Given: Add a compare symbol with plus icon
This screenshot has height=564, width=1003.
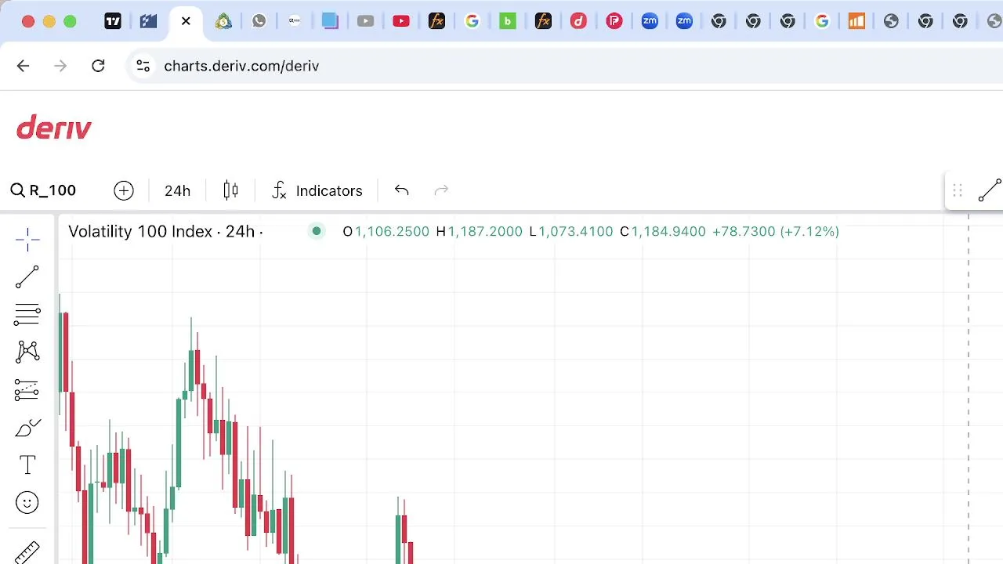Looking at the screenshot, I should [x=124, y=190].
